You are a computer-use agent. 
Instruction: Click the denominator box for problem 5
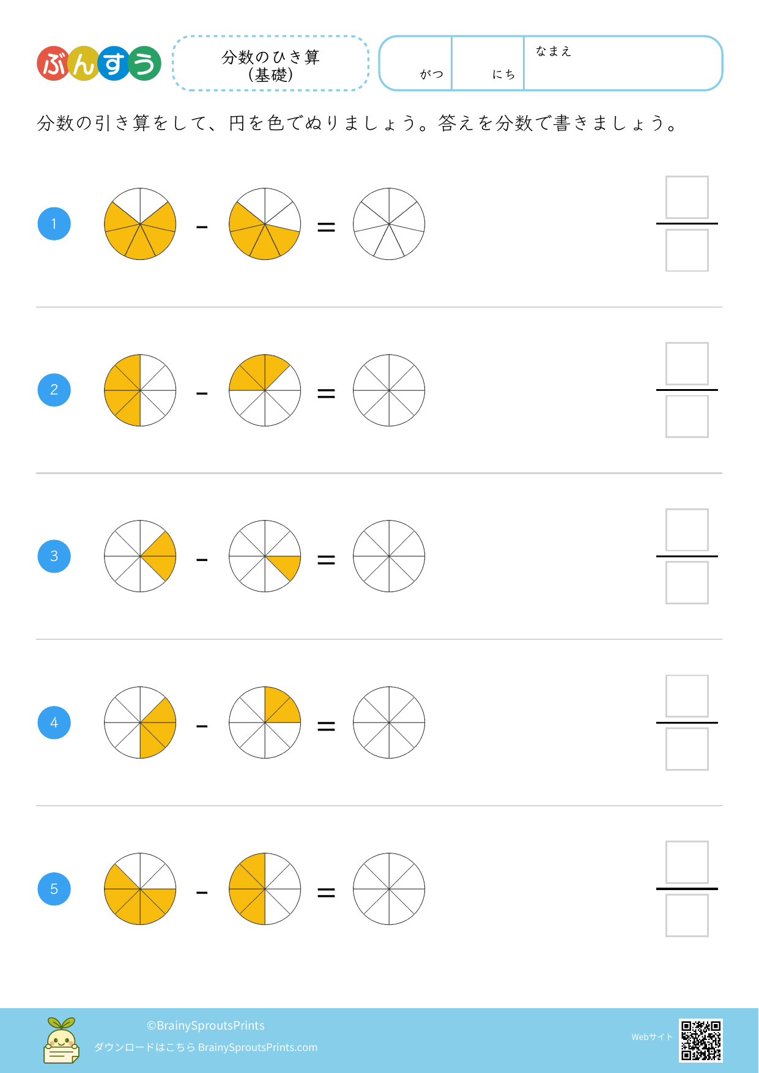(687, 915)
